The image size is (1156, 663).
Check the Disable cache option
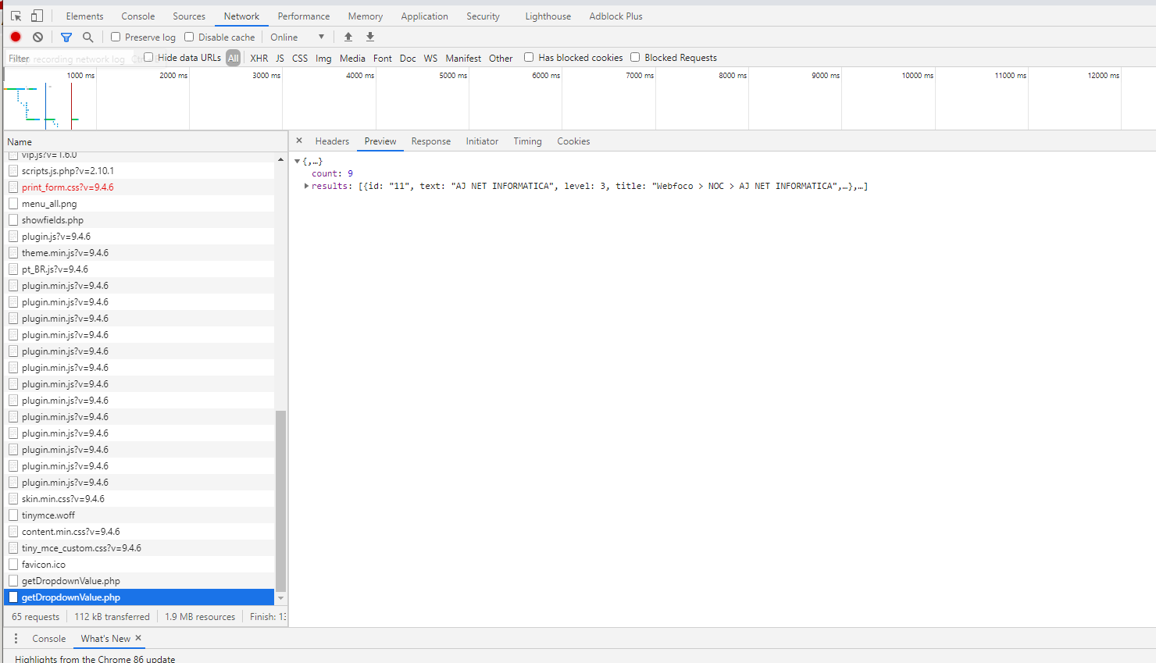[x=188, y=37]
